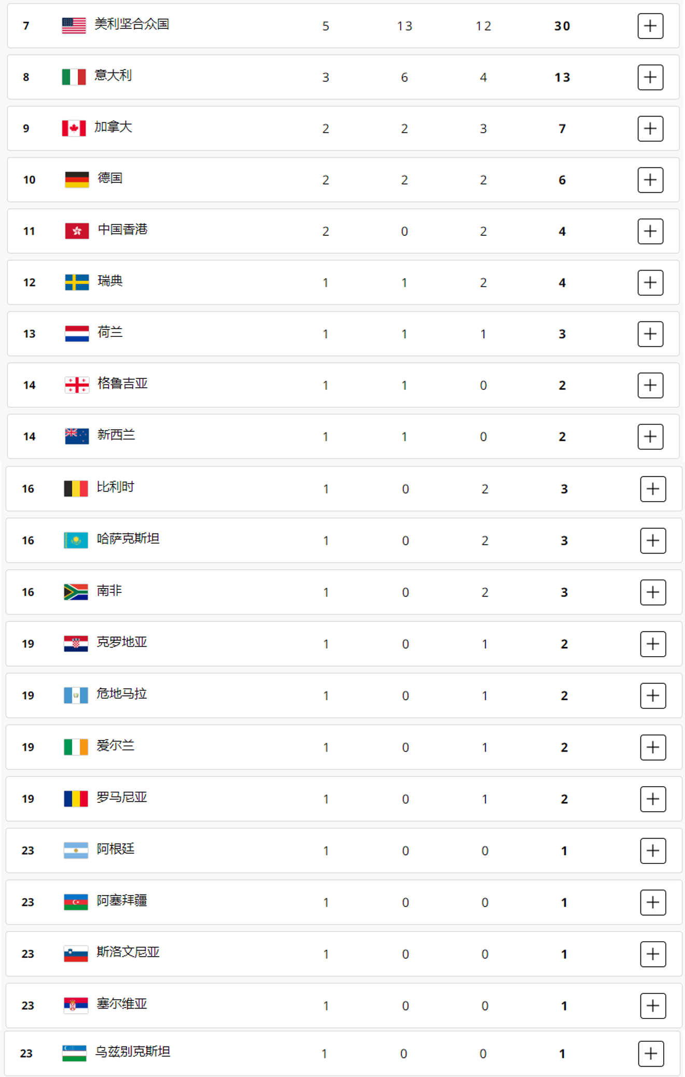
Task: Click the South Africa flag beside 南非
Action: pyautogui.click(x=76, y=592)
